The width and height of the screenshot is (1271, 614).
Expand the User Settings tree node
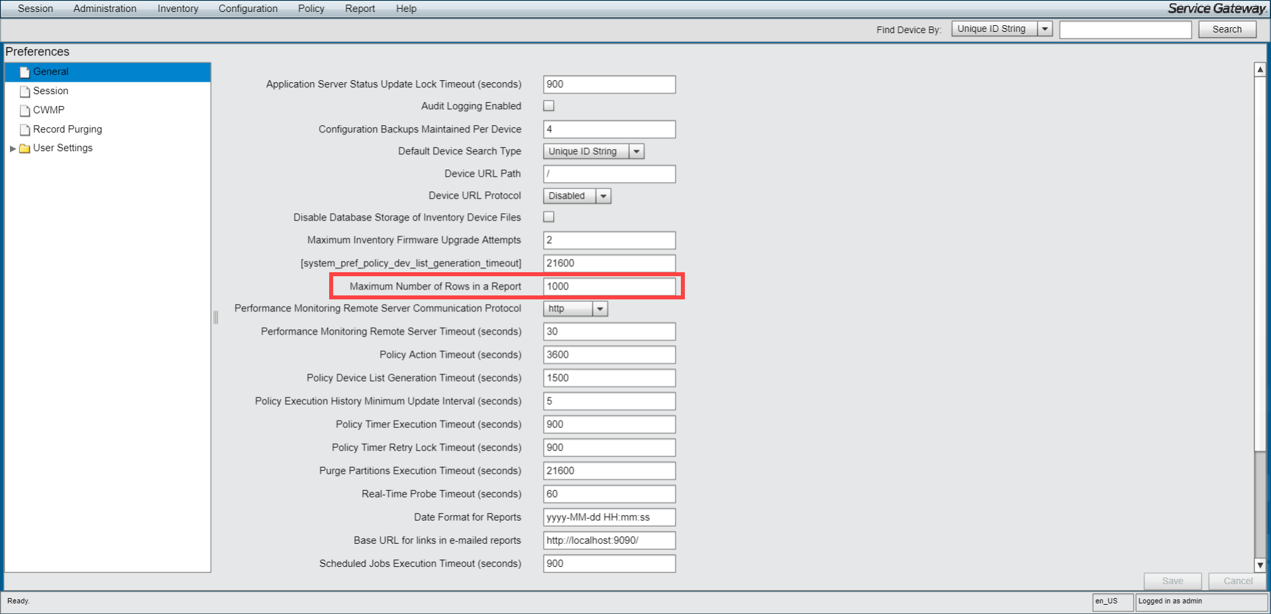pos(13,148)
